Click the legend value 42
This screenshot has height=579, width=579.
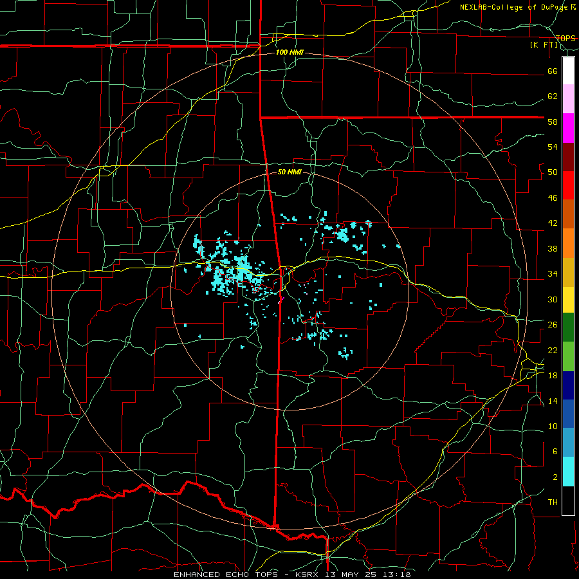point(553,223)
